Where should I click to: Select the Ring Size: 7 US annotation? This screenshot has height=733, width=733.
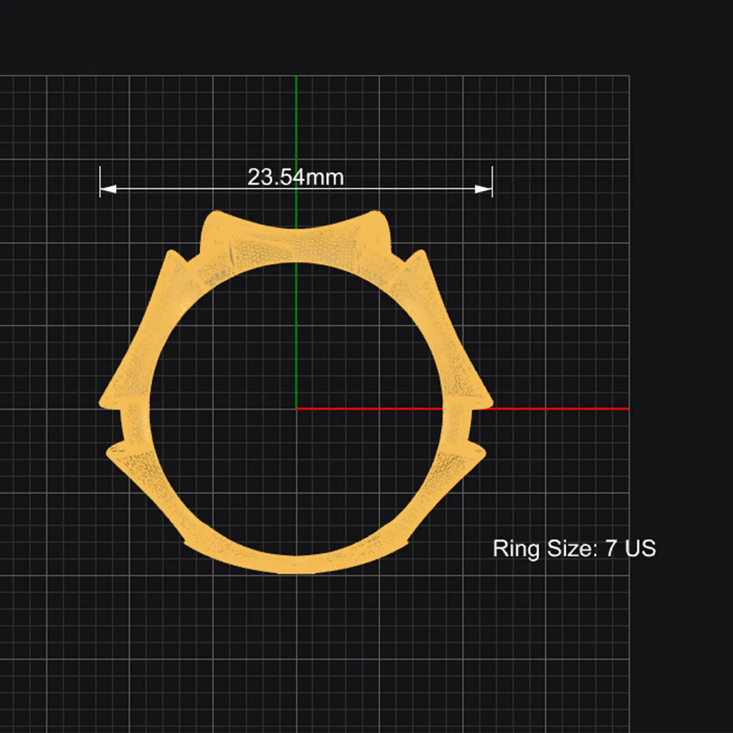coord(574,549)
